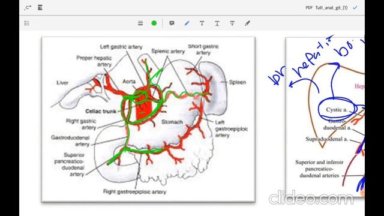Open the line thickness menu with three bars
Viewport: 384px width, 216px height.
pos(140,23)
